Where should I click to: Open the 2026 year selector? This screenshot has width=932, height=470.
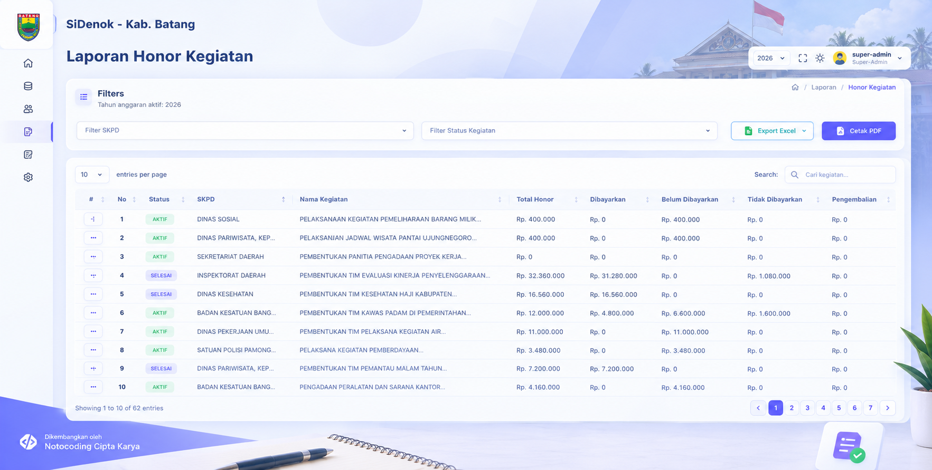(770, 58)
